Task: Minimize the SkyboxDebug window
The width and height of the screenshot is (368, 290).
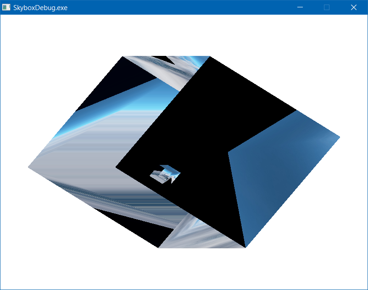Action: [x=300, y=7]
